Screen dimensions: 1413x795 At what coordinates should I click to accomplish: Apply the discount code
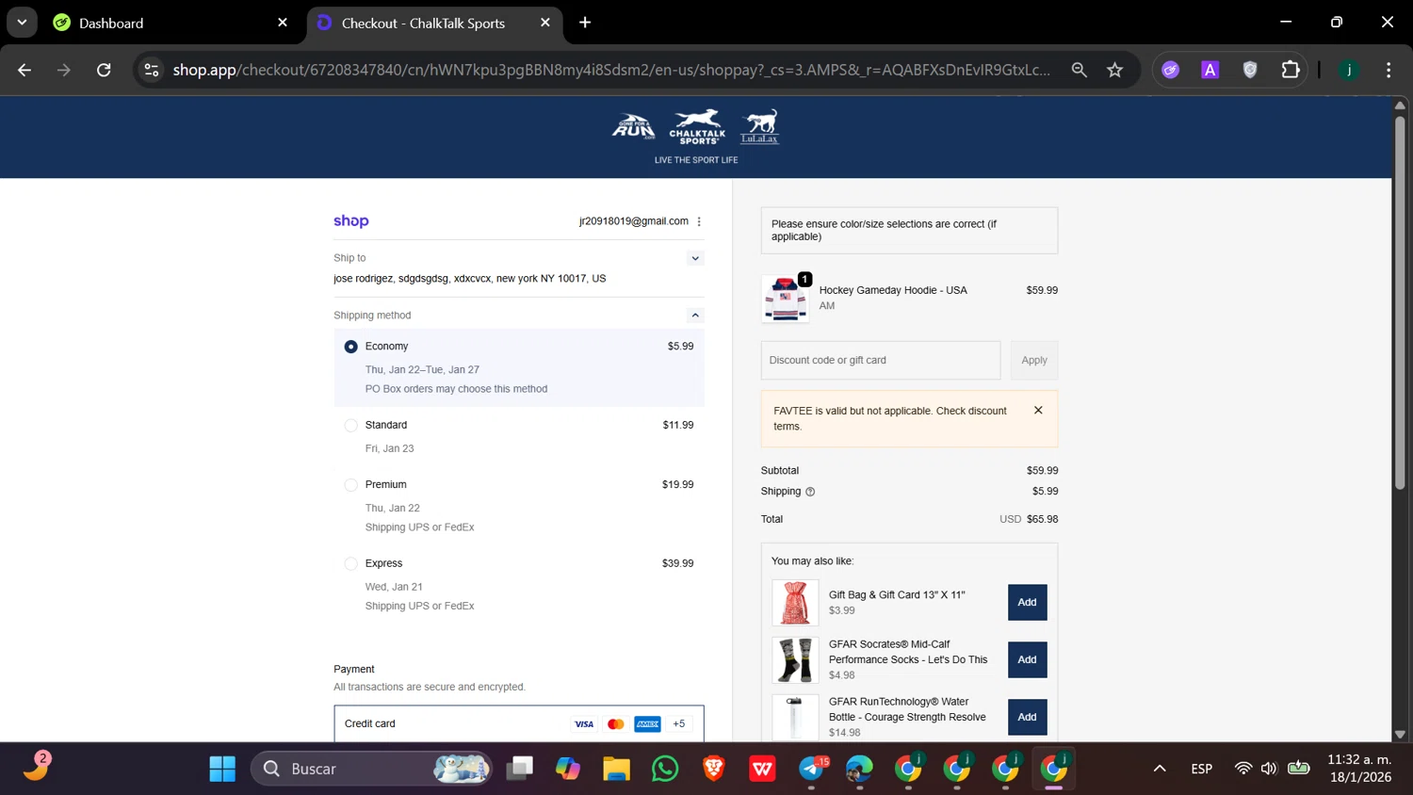[x=1034, y=360]
